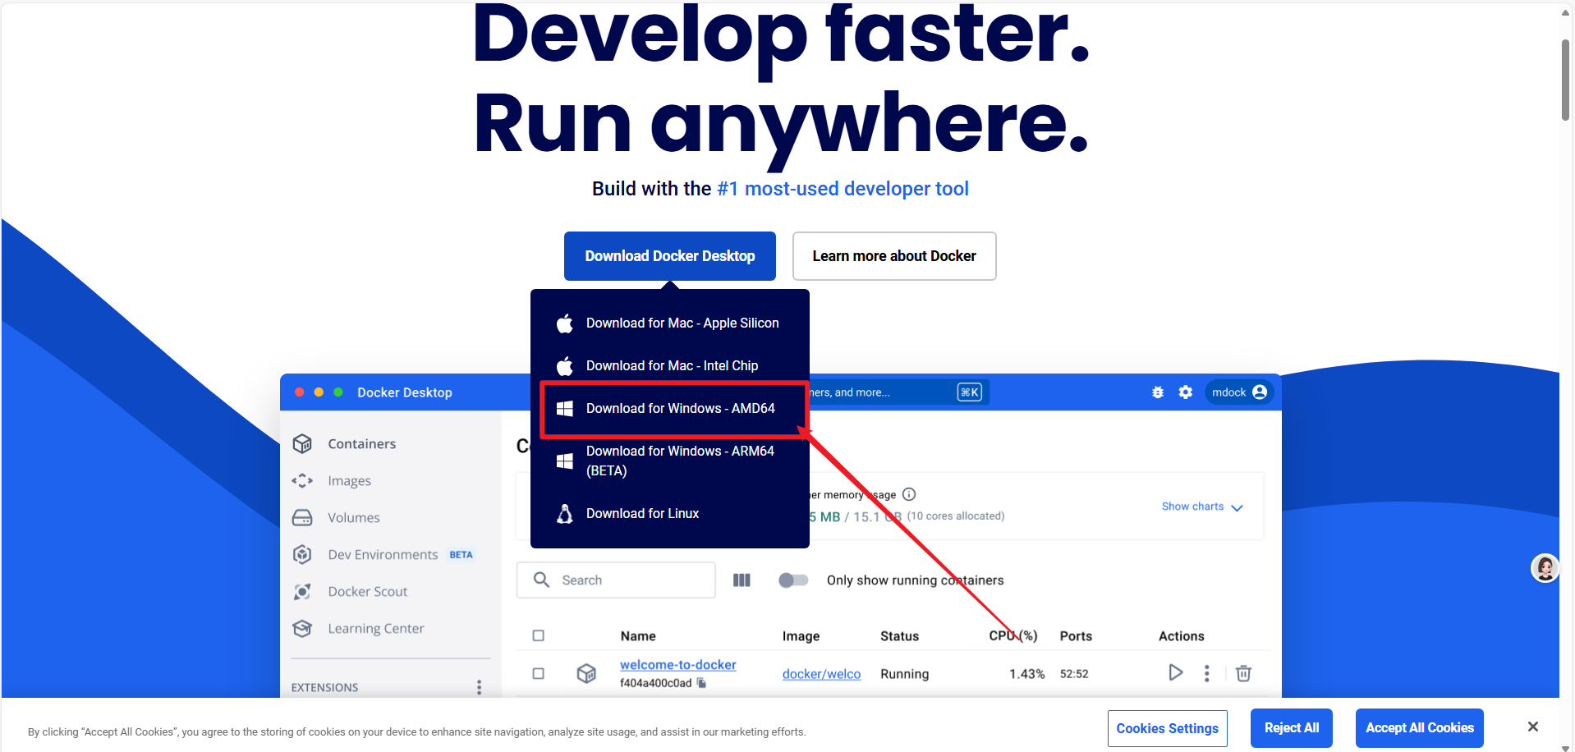
Task: Click the Apple icon beside Mac Apple Silicon
Action: 565,323
